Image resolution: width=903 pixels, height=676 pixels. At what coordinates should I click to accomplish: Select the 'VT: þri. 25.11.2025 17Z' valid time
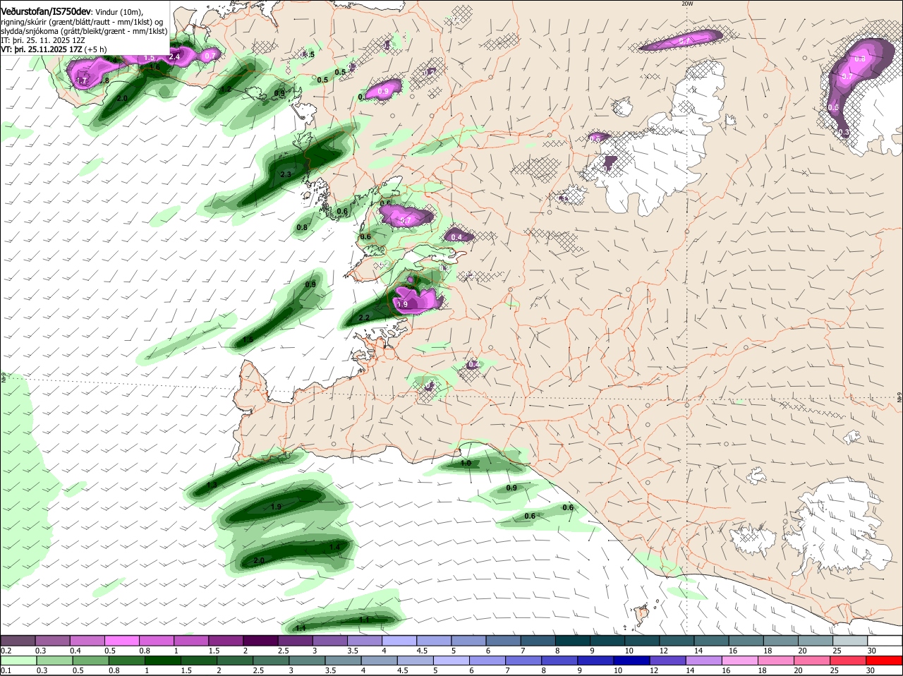42,49
